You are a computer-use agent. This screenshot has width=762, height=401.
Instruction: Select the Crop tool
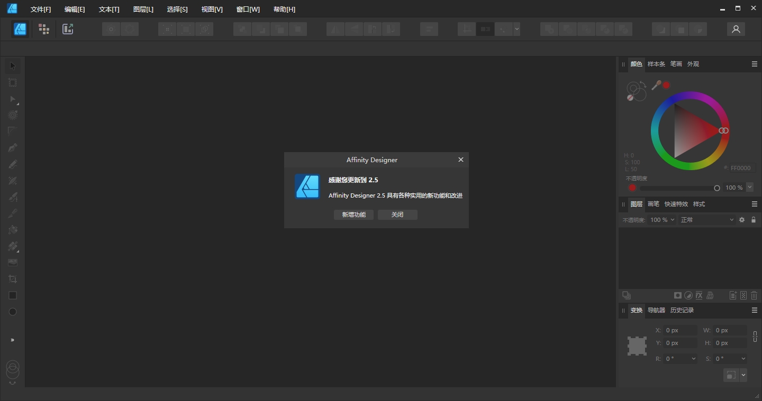(x=13, y=279)
